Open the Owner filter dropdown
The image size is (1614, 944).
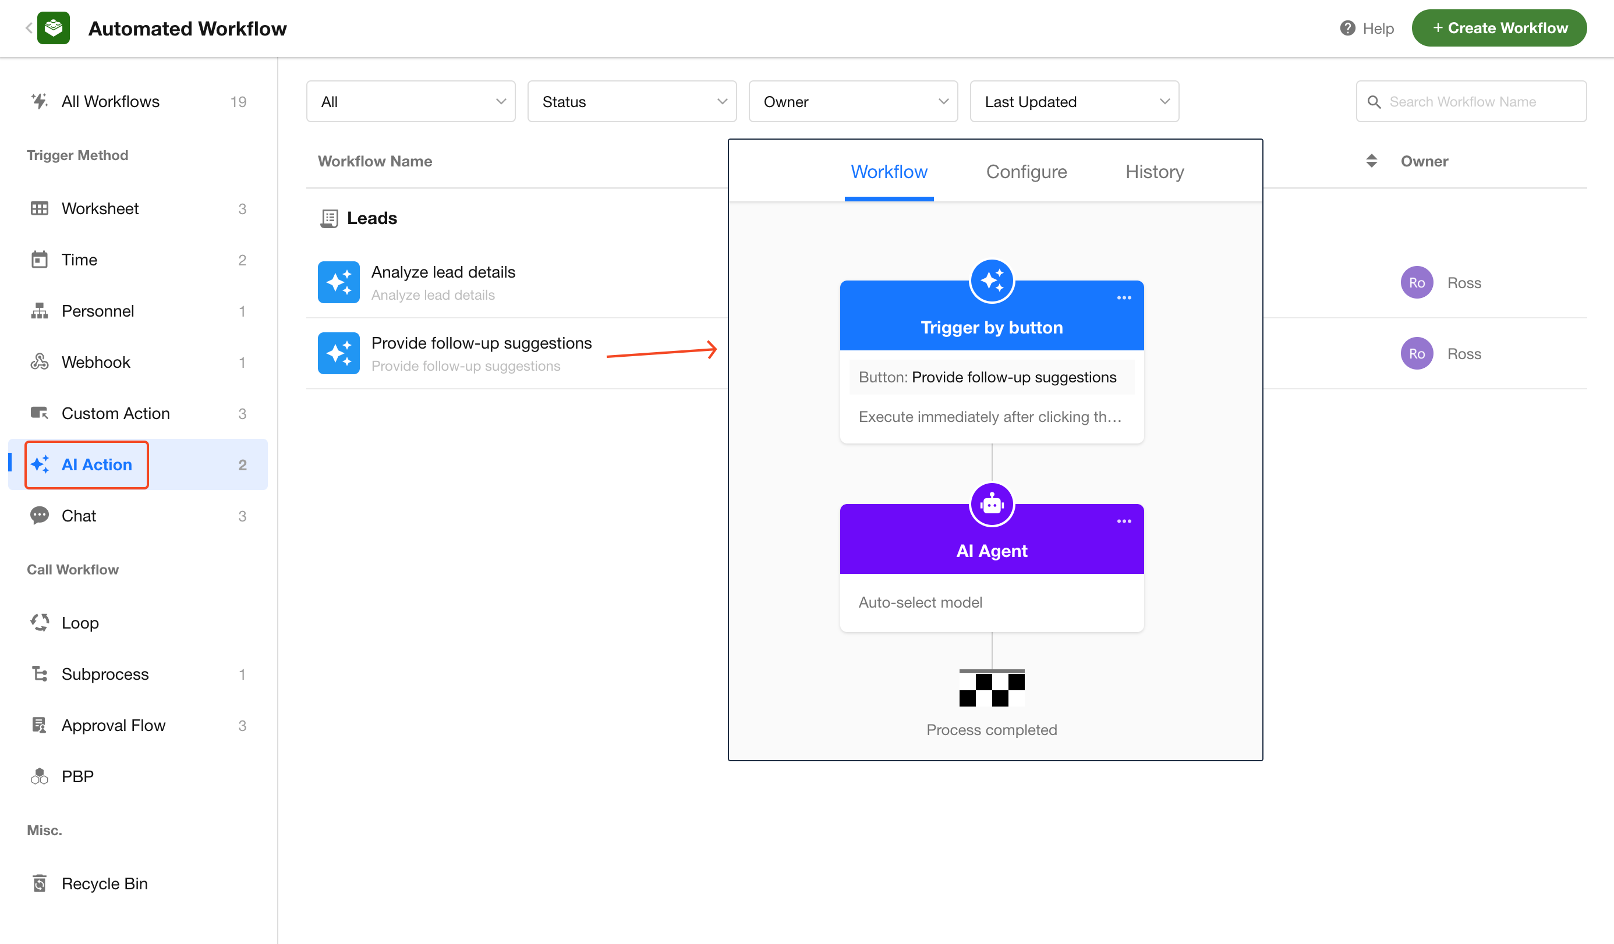pos(852,102)
